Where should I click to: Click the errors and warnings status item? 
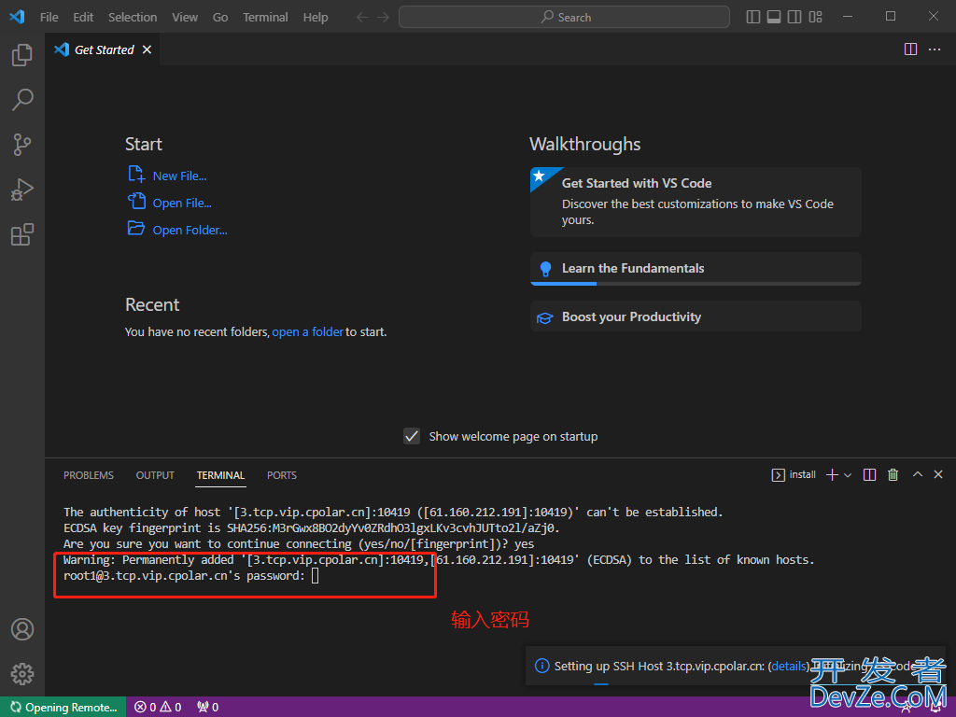pos(158,708)
